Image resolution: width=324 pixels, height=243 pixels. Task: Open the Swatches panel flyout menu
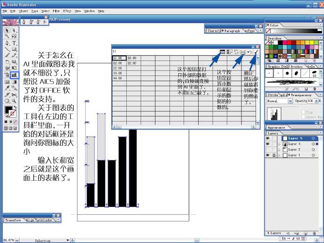click(320, 38)
